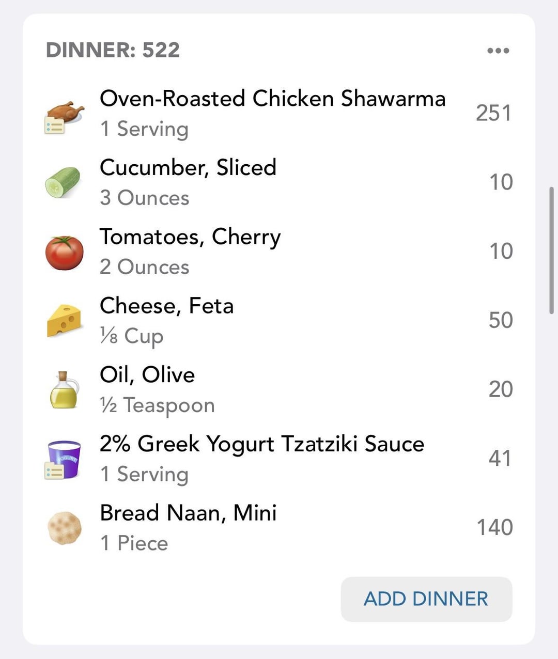Tap the 140 calorie value for naan
The image size is (558, 659).
click(x=494, y=527)
